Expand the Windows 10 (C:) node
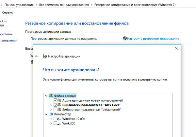196x137 pixels. [51, 119]
